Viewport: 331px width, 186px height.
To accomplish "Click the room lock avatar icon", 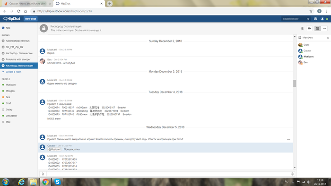I will [44, 28].
